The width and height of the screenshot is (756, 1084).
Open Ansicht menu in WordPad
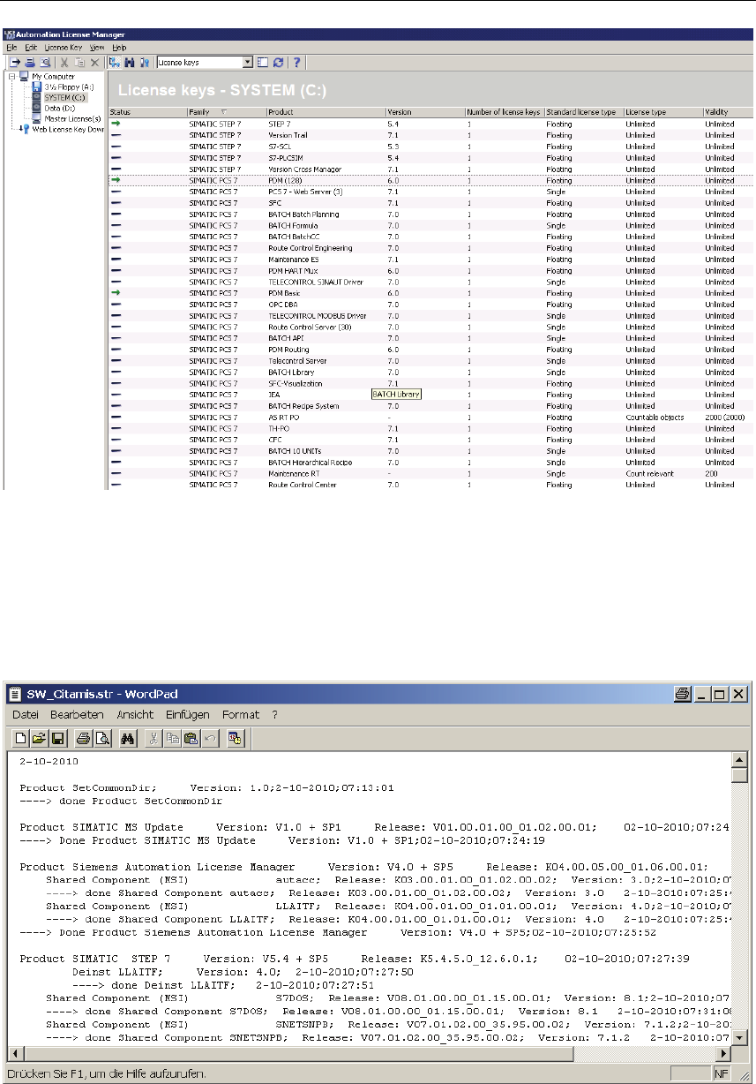(133, 714)
